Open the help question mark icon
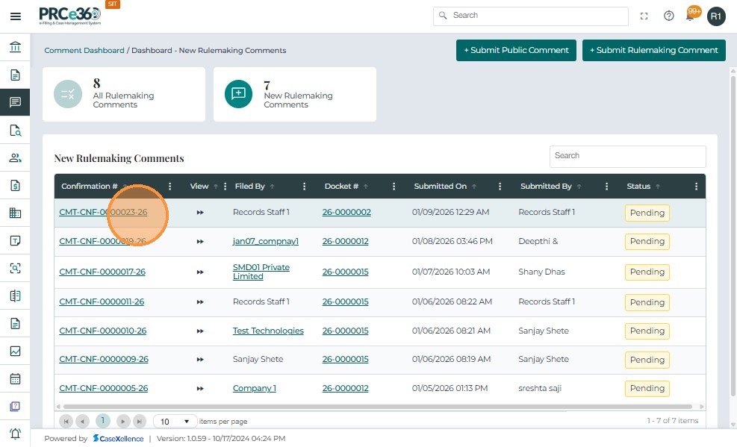 tap(668, 16)
